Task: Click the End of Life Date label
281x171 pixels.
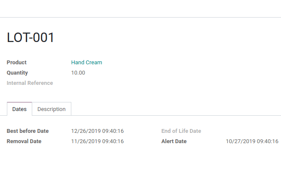Action: 181,131
